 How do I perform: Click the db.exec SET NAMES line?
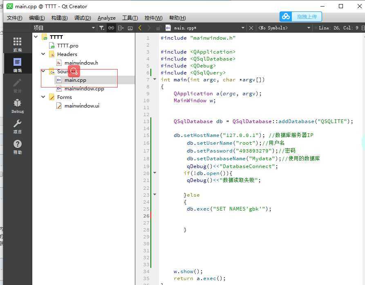tap(229, 209)
